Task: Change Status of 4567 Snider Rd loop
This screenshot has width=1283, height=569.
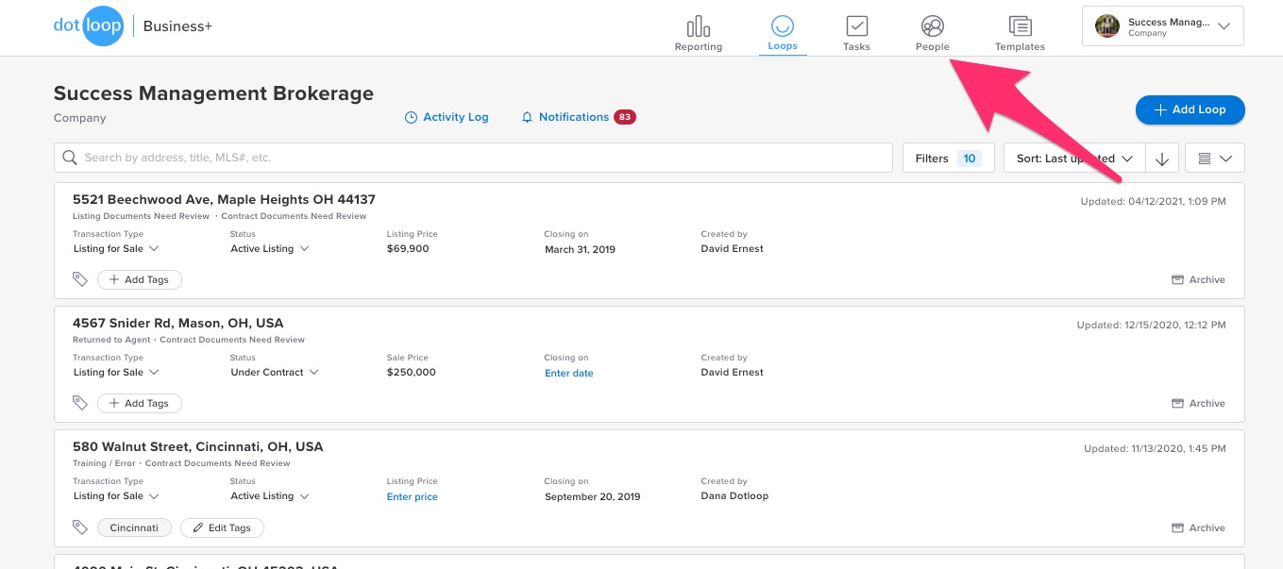Action: tap(275, 372)
